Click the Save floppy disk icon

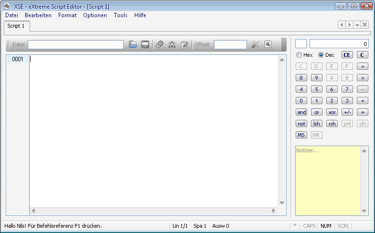coord(145,44)
